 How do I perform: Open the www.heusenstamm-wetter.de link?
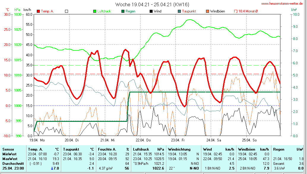click(282, 4)
